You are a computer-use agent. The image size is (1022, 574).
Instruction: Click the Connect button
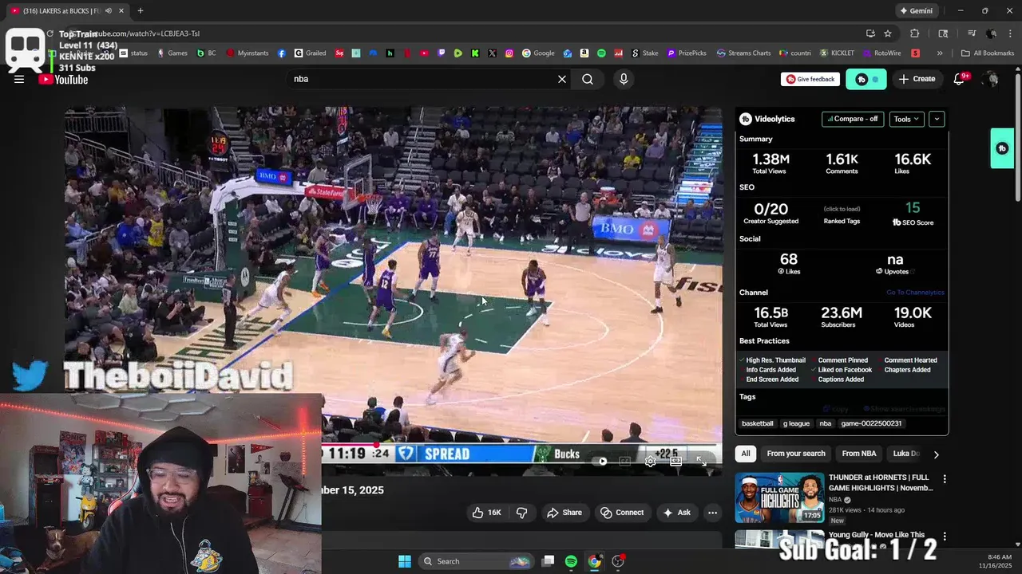(x=622, y=513)
